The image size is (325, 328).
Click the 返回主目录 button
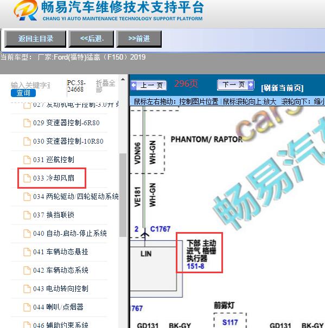tap(35, 38)
